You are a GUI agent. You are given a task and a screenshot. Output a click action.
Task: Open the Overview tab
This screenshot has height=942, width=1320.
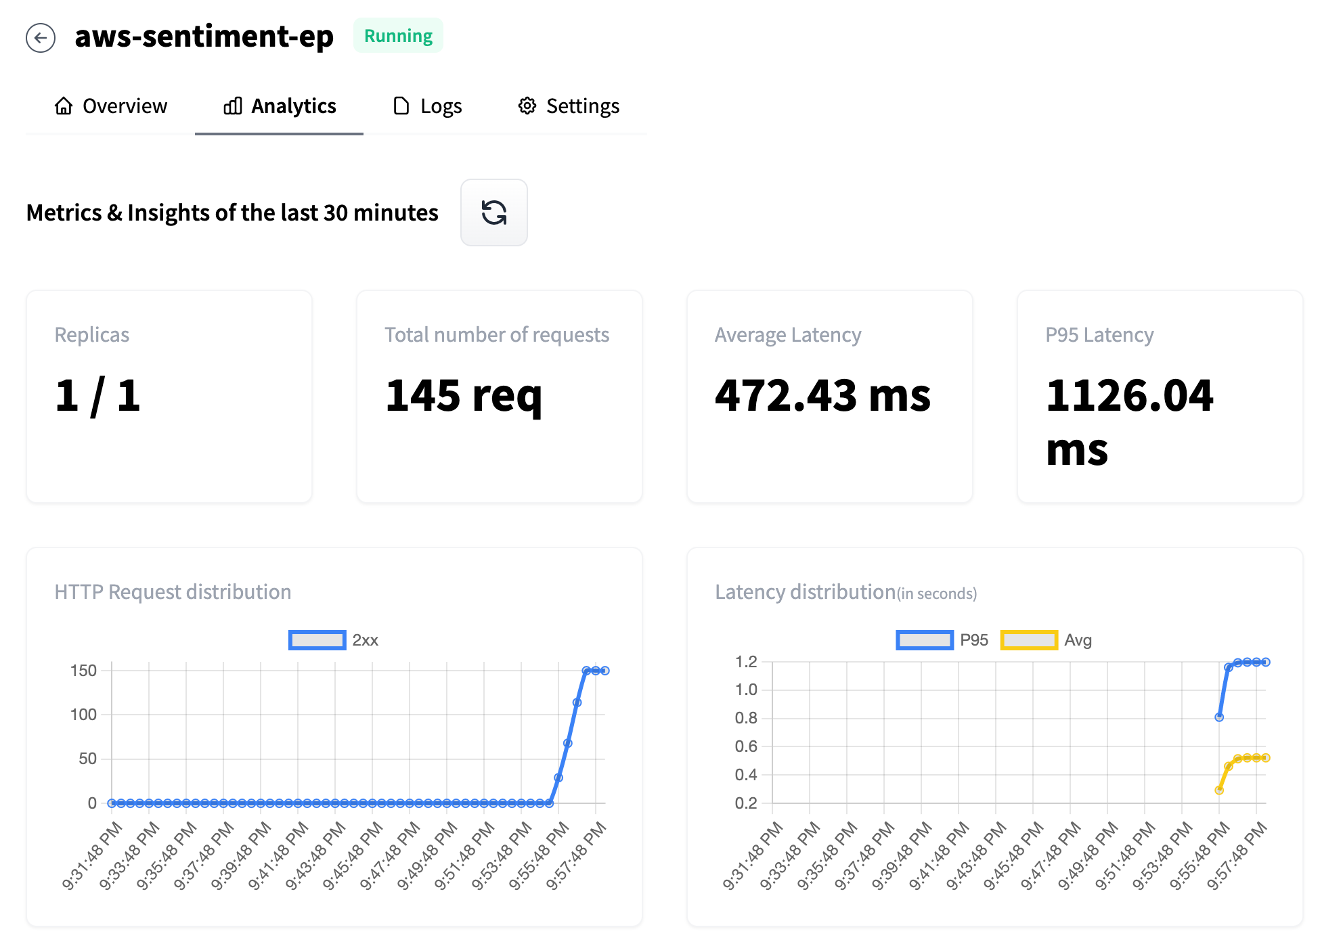pos(125,106)
